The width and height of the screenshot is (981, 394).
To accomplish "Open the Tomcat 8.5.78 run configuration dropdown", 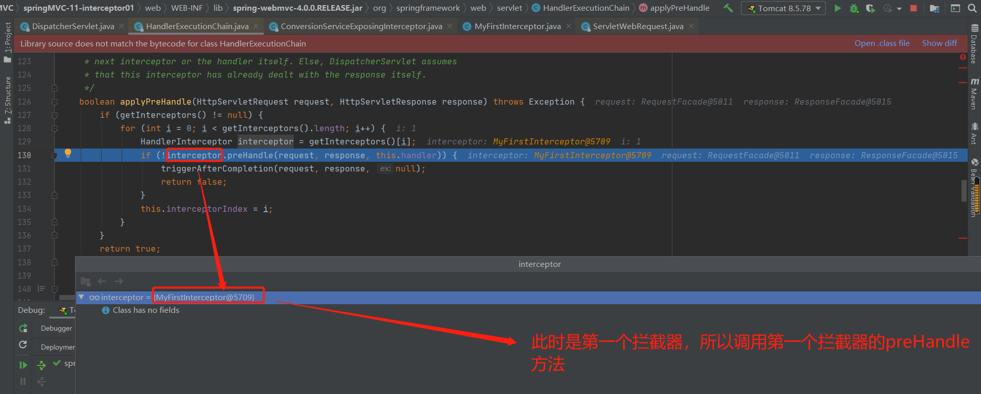I will tap(783, 8).
